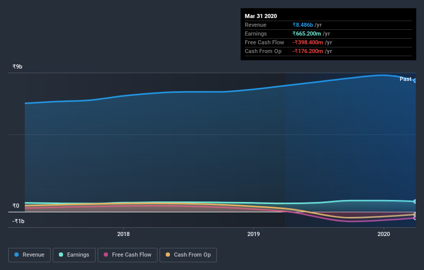
Task: Click the Earnings row label in tooltip
Action: pos(256,33)
